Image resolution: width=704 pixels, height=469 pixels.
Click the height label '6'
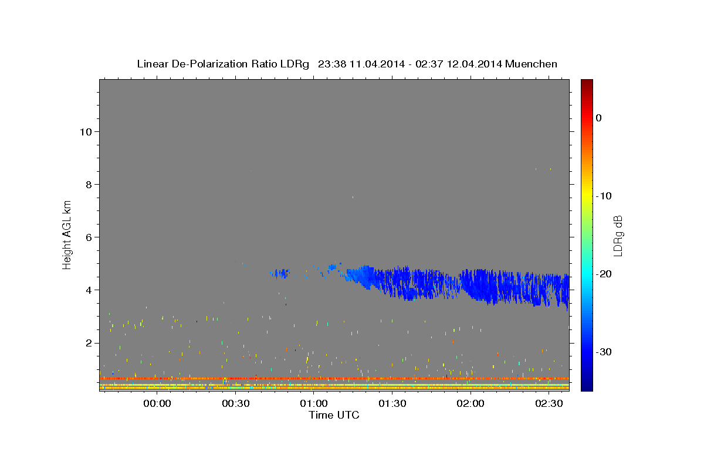point(87,237)
